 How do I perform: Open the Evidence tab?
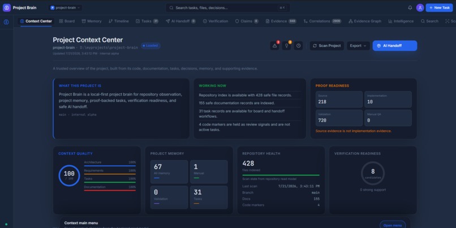pos(281,21)
